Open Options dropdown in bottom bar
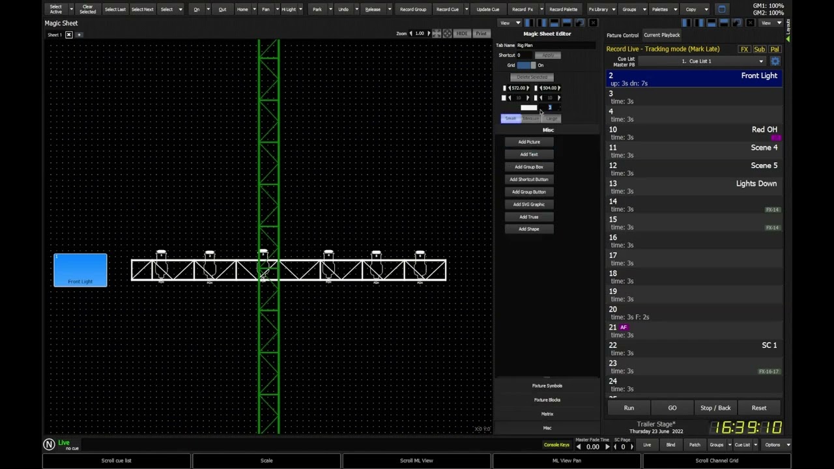834x469 pixels. tap(777, 445)
